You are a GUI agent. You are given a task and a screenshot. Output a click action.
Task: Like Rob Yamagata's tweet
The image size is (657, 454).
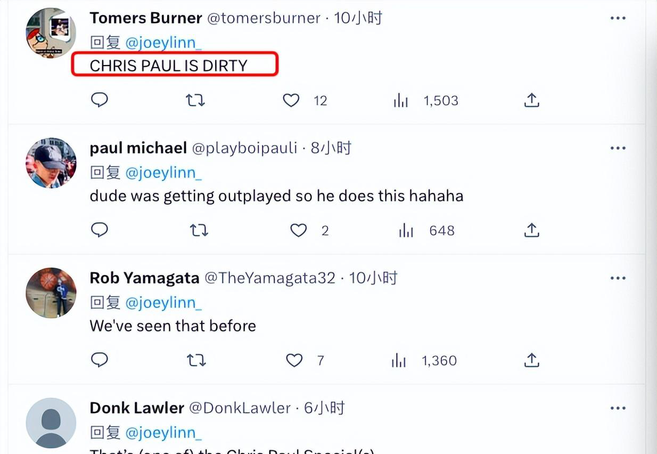tap(294, 360)
